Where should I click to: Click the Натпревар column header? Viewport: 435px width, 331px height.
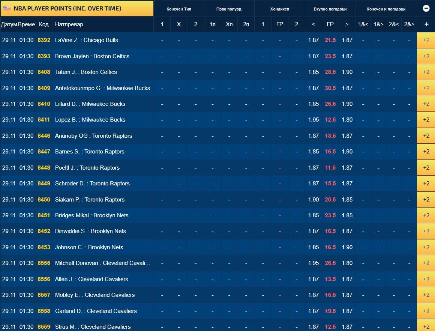point(69,24)
